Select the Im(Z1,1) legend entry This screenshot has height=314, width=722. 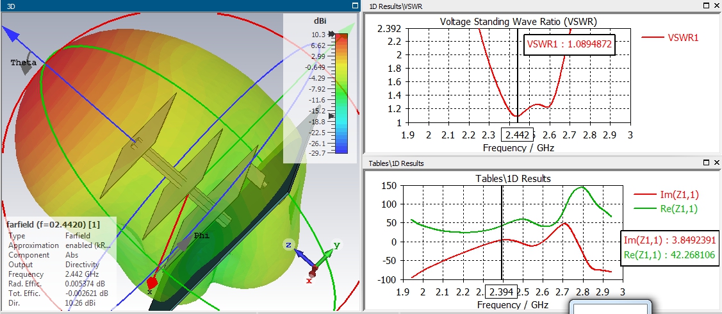click(x=666, y=195)
